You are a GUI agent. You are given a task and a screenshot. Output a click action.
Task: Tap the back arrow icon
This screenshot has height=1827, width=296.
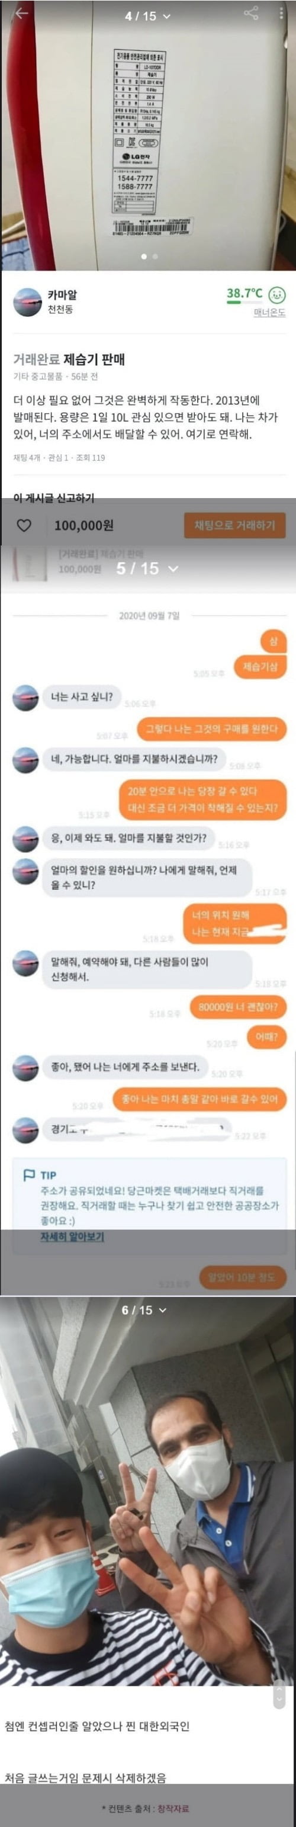coord(21,14)
